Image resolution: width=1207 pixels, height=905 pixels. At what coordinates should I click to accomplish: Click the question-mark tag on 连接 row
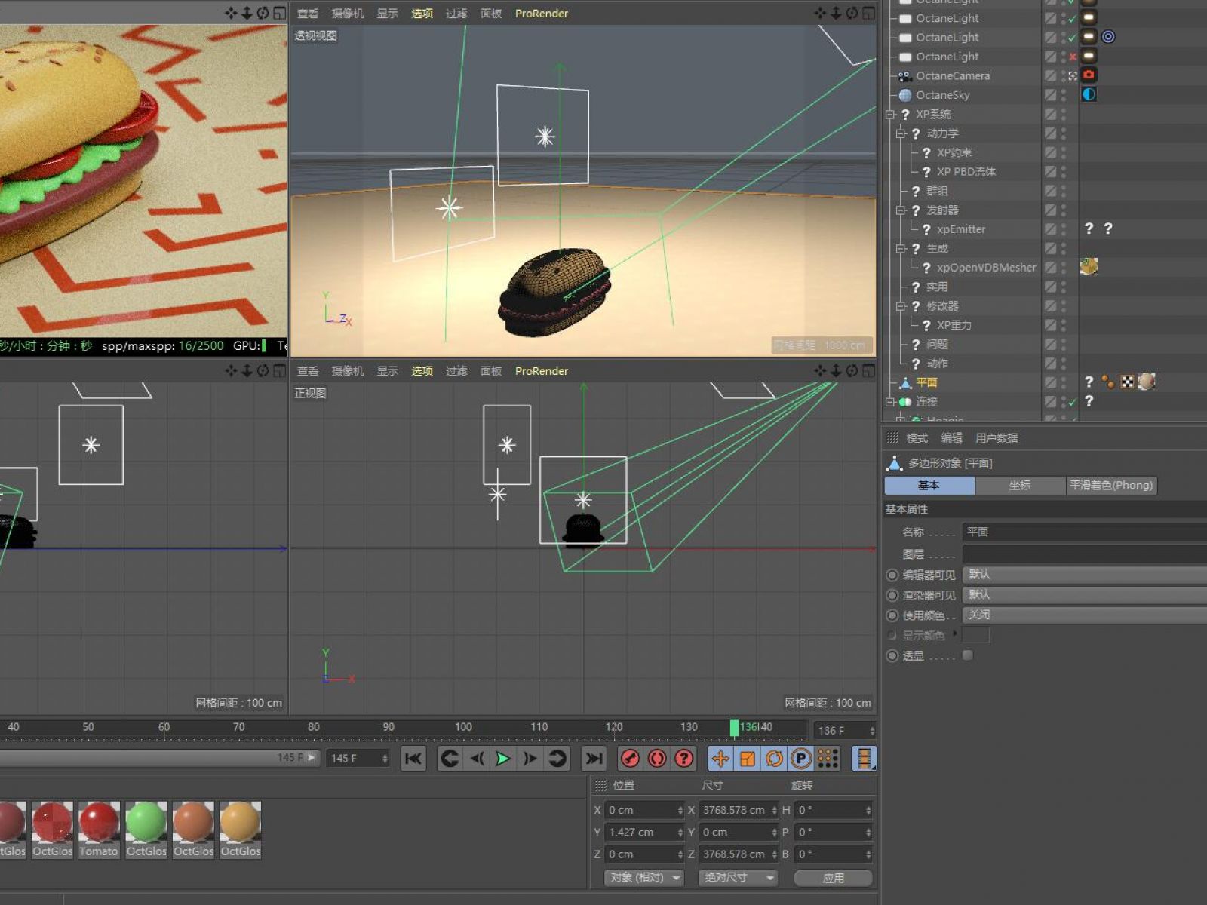pos(1089,401)
